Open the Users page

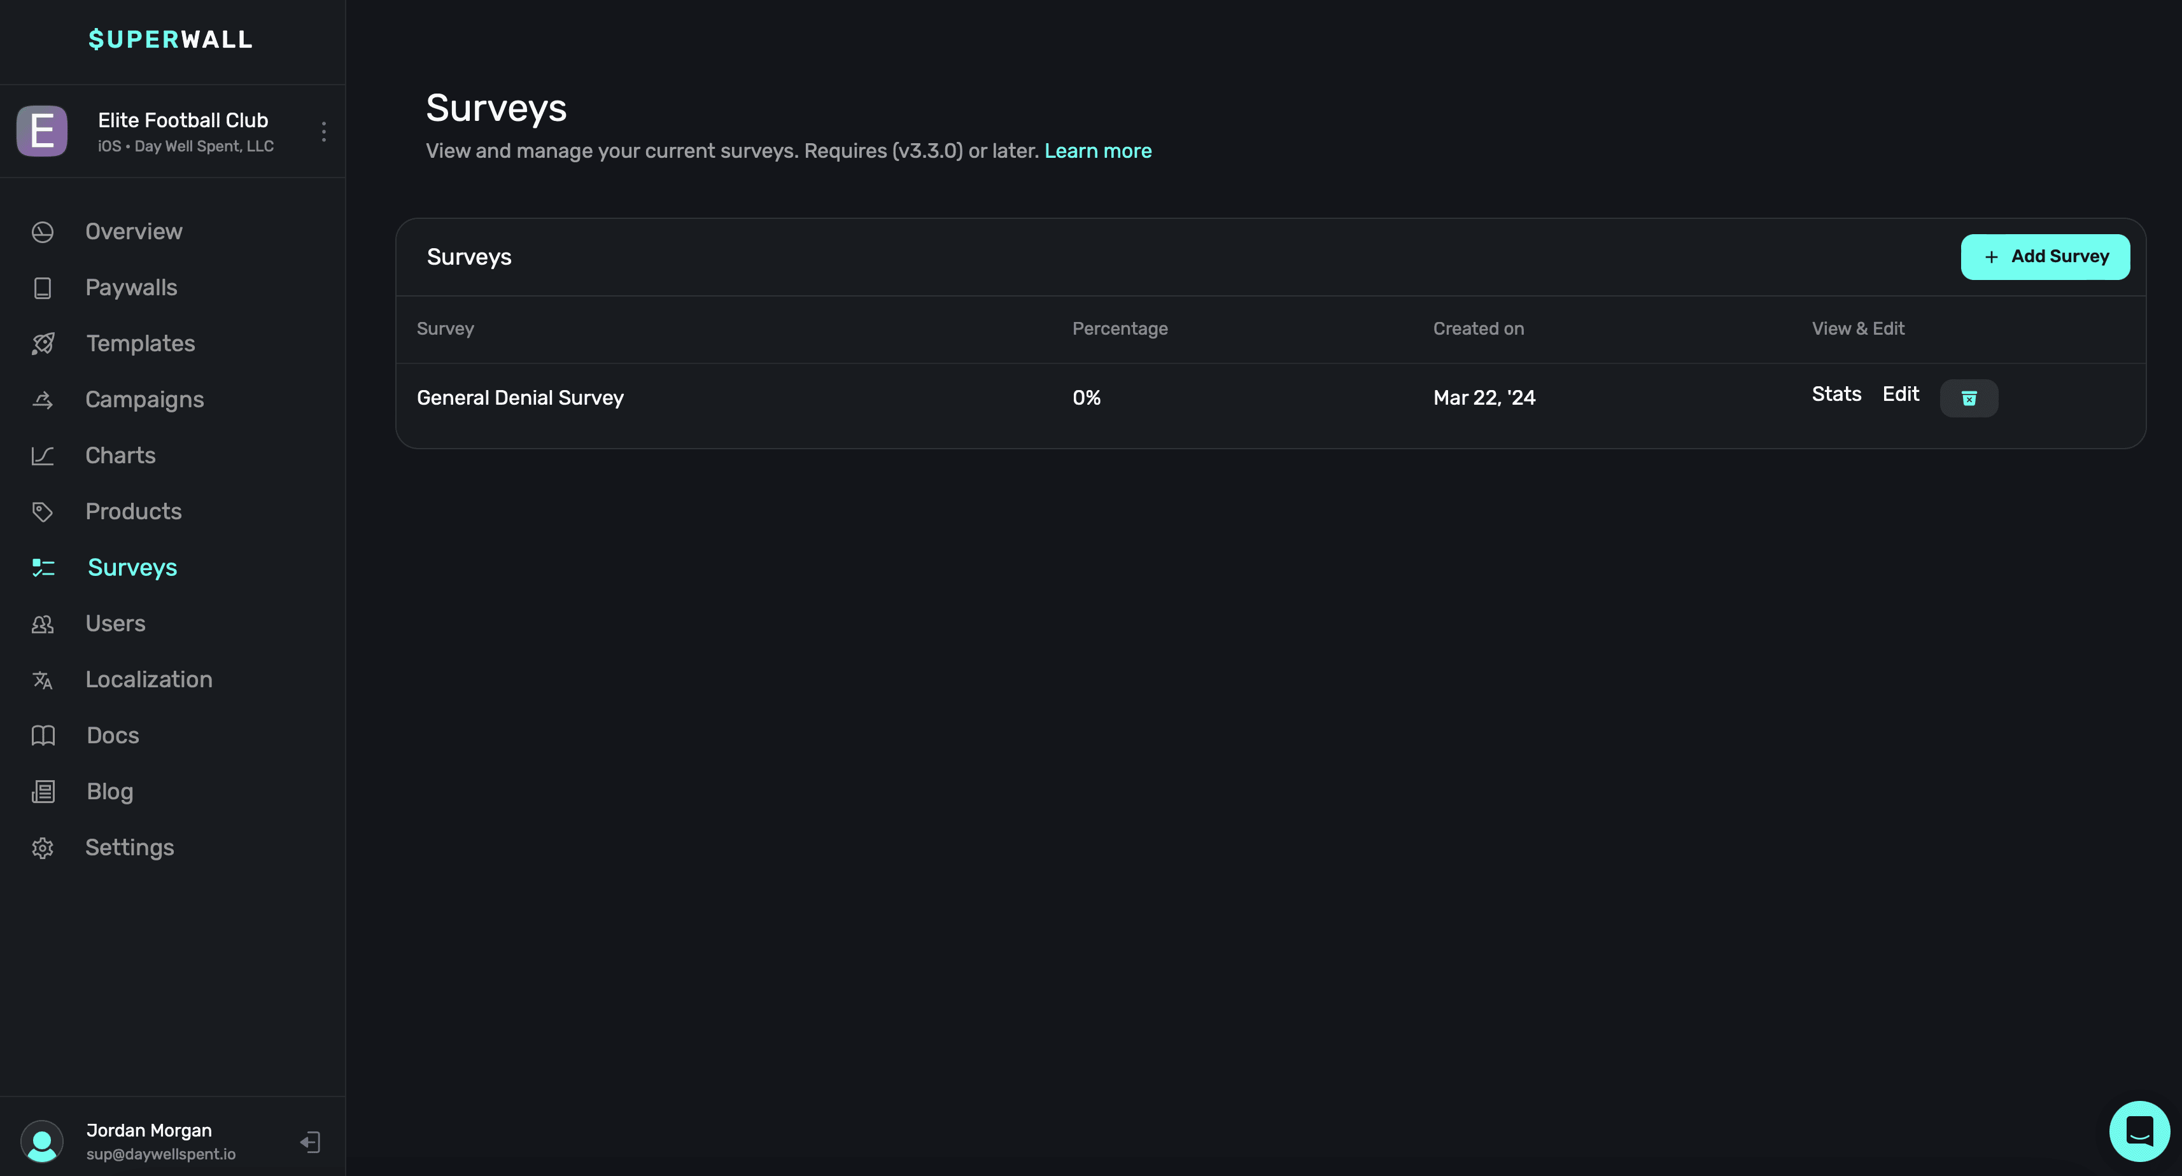[115, 624]
